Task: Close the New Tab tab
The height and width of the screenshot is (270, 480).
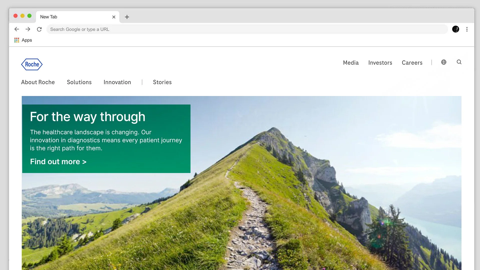Action: click(x=114, y=17)
